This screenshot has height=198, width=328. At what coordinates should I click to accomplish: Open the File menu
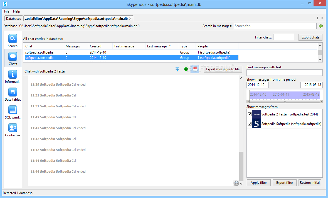7,11
